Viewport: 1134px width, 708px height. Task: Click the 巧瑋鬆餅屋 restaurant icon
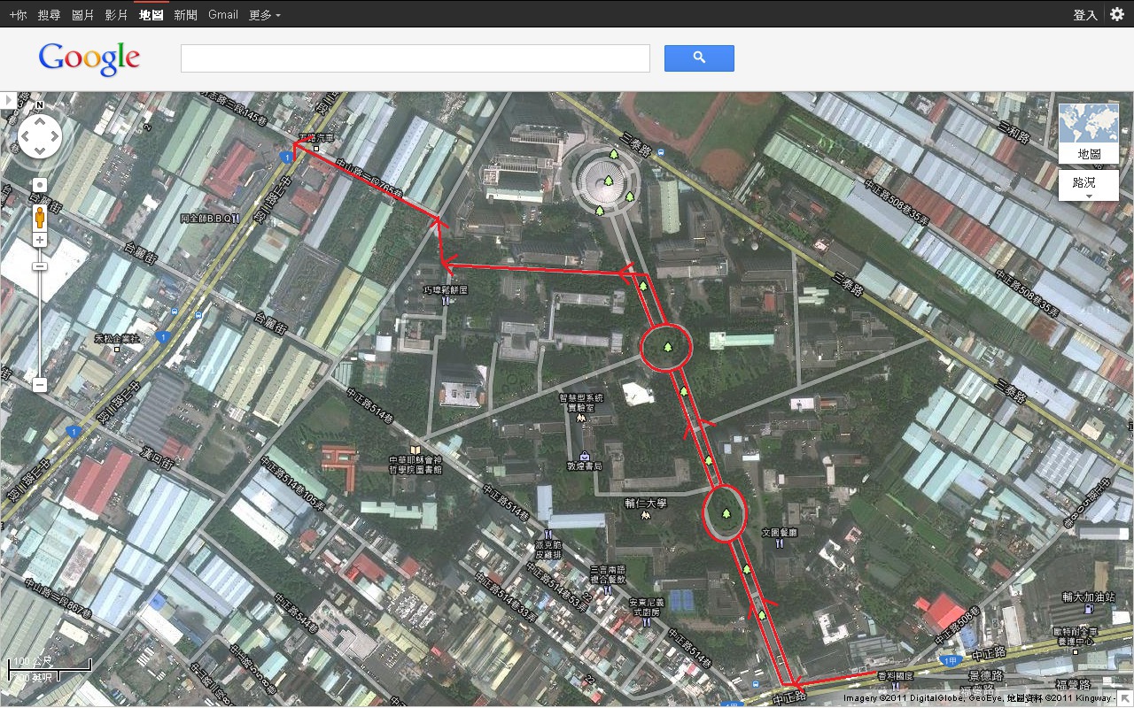pyautogui.click(x=445, y=301)
